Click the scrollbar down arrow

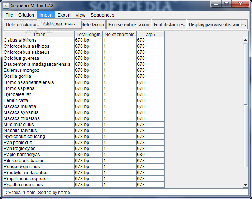[x=245, y=185]
